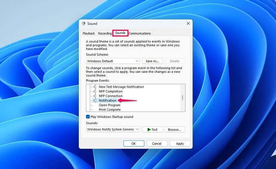276x169 pixels.
Task: Select the Open Program event
Action: (110, 105)
